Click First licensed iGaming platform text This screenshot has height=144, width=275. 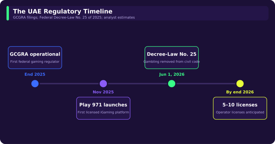coord(103,112)
